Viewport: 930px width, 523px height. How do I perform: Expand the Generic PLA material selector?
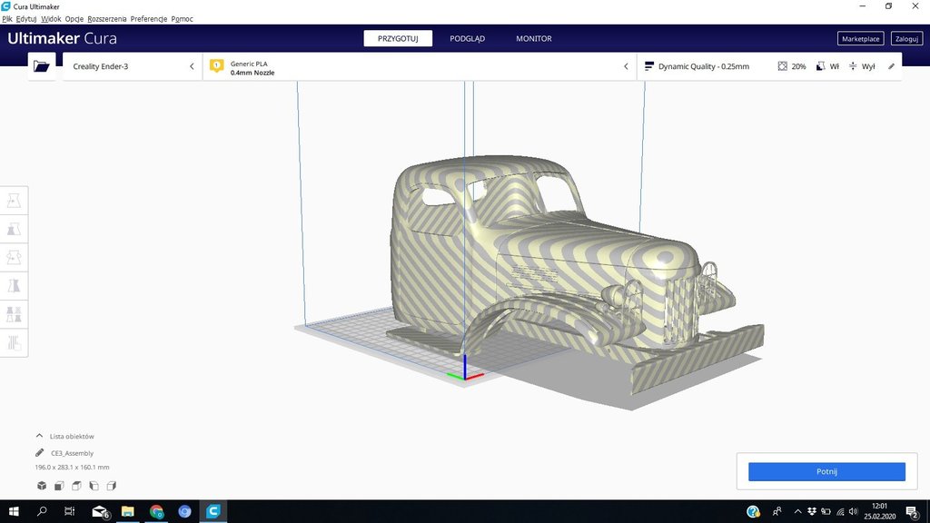(x=418, y=66)
